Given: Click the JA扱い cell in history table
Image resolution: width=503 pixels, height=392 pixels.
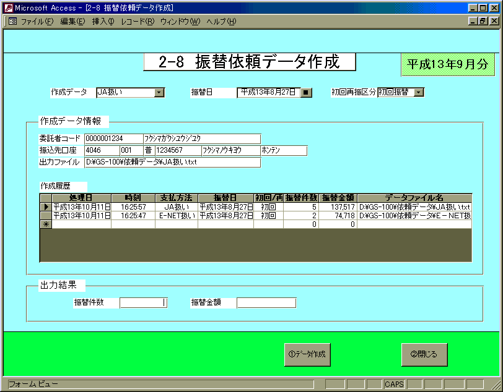Looking at the screenshot, I should pos(177,207).
